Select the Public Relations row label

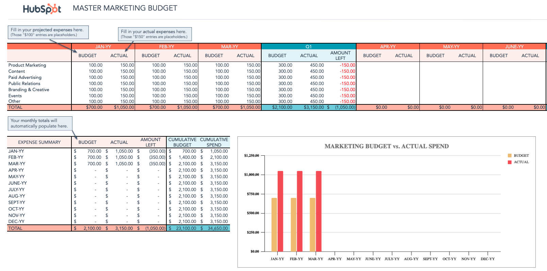pos(24,83)
